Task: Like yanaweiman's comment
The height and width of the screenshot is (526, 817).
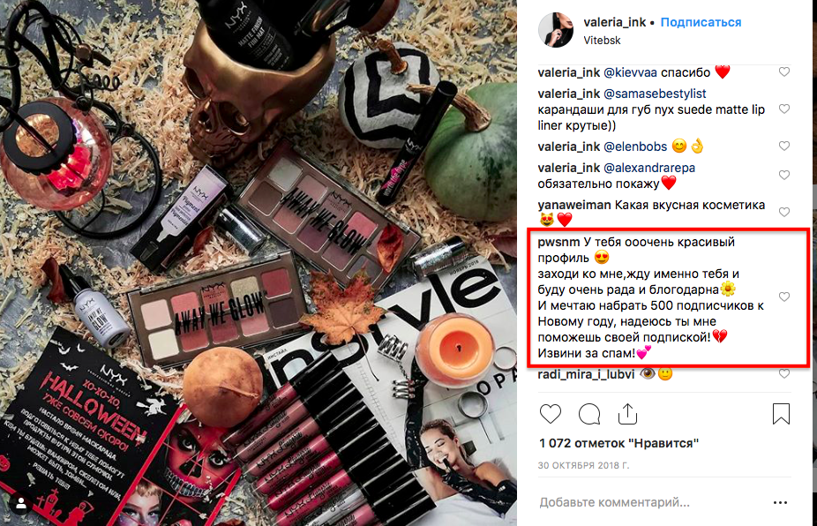Action: coord(784,212)
